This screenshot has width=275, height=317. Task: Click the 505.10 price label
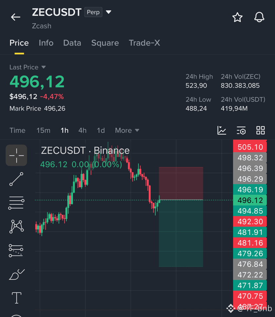tap(250, 147)
